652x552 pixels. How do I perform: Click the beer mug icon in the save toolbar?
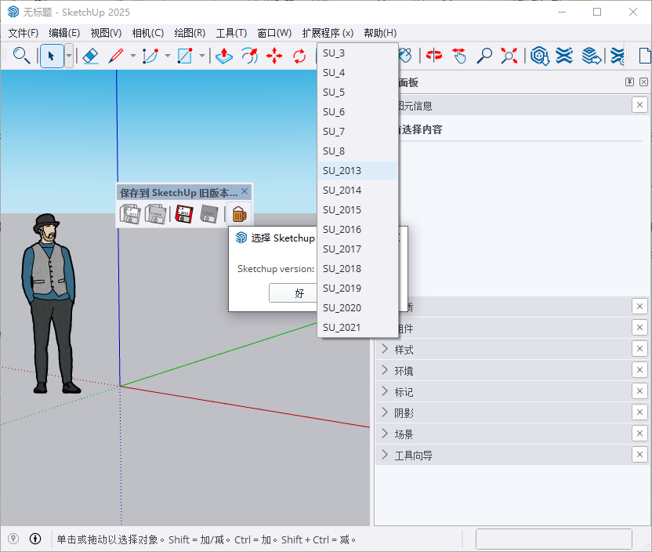click(239, 213)
